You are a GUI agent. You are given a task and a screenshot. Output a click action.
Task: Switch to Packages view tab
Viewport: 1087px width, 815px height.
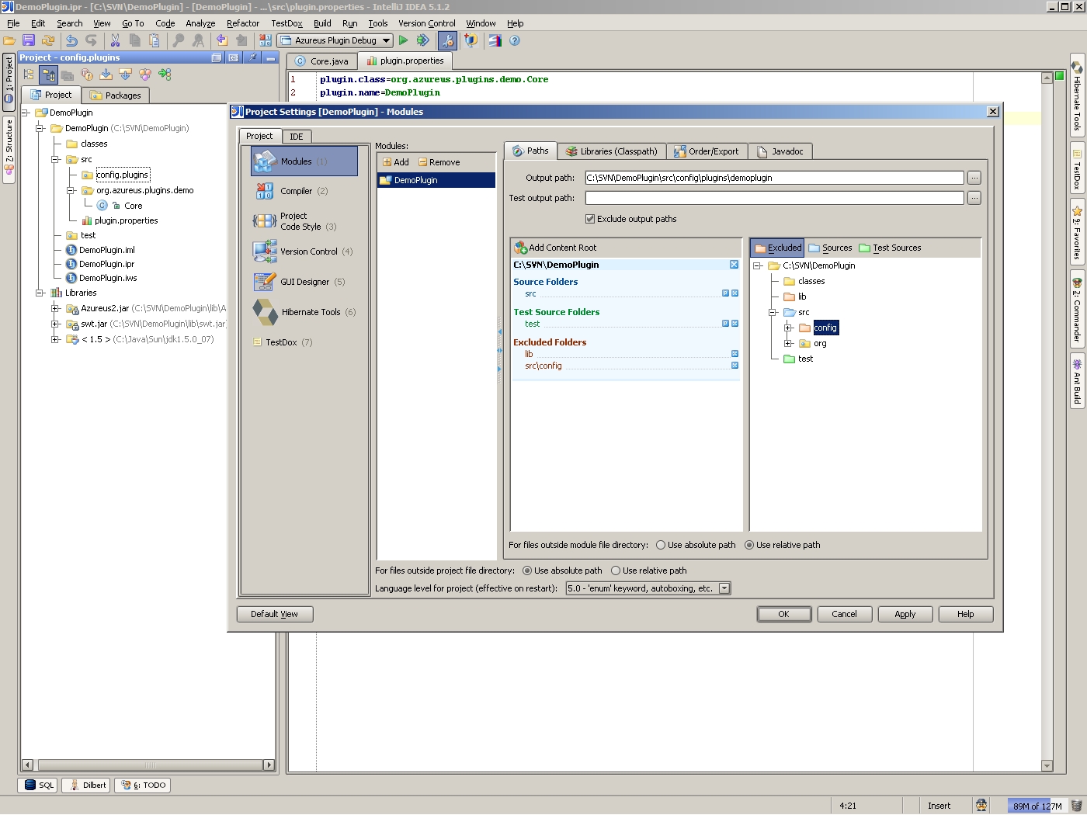(x=116, y=95)
